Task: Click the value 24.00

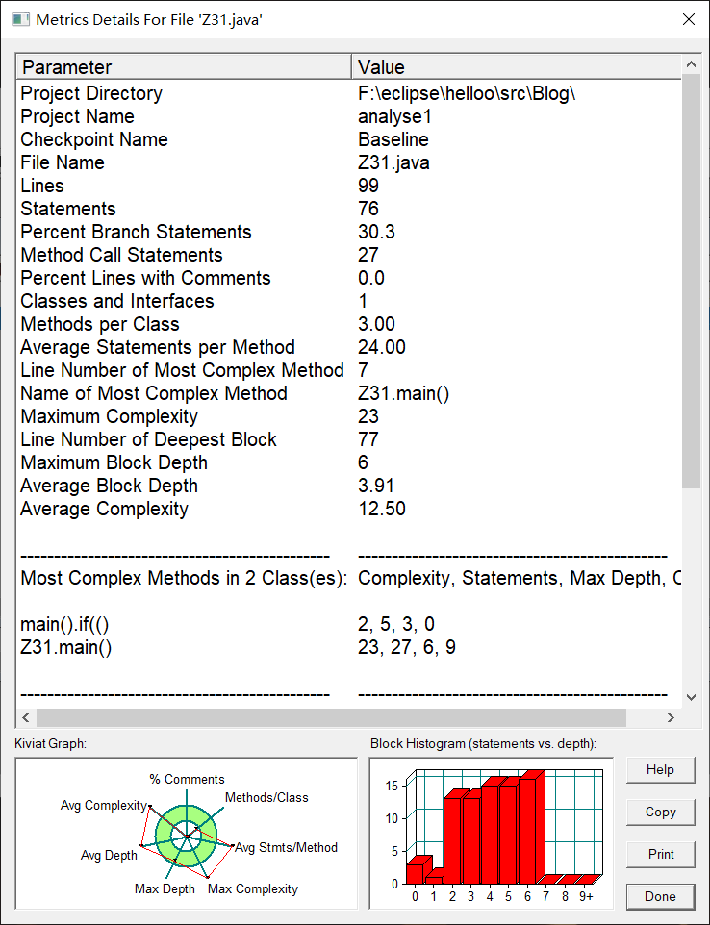Action: coord(382,346)
